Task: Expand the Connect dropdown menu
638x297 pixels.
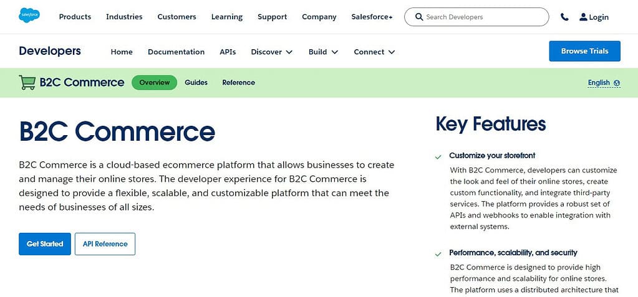Action: (x=374, y=52)
